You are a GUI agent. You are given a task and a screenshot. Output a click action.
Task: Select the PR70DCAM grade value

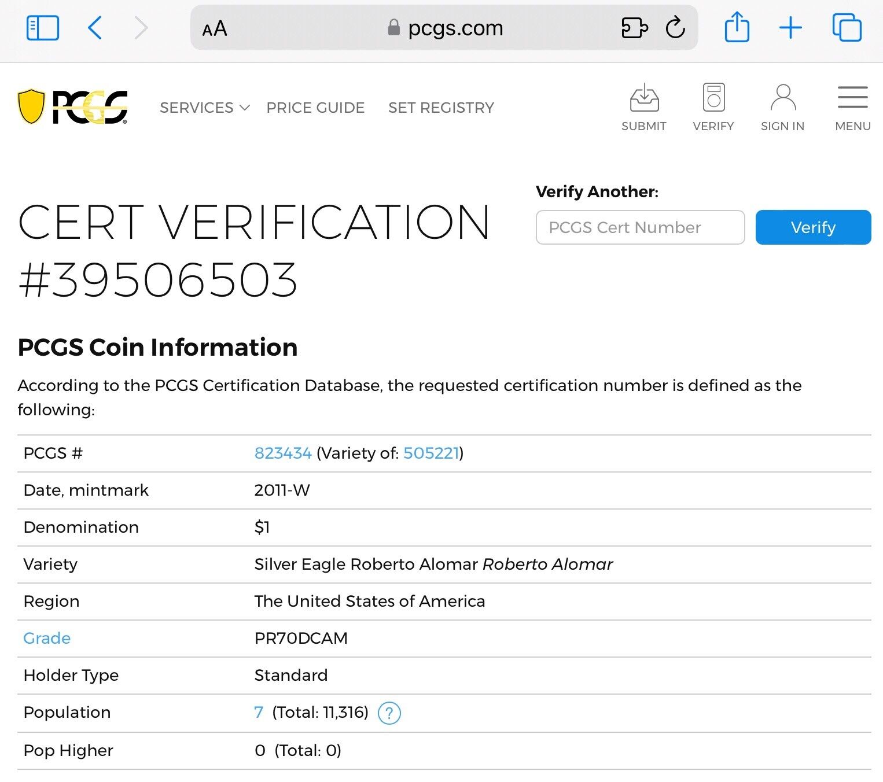pos(301,638)
